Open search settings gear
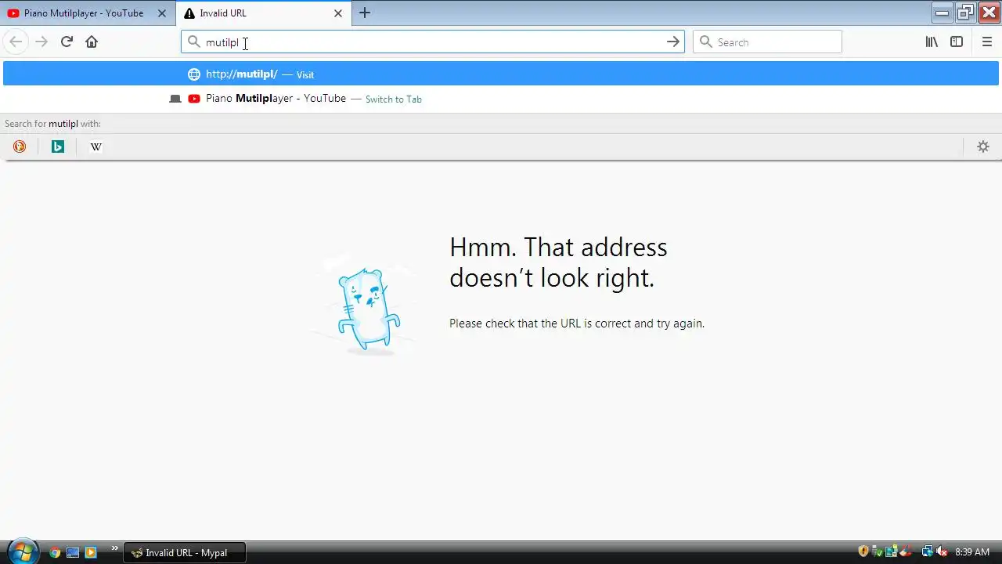The width and height of the screenshot is (1002, 564). (x=983, y=146)
